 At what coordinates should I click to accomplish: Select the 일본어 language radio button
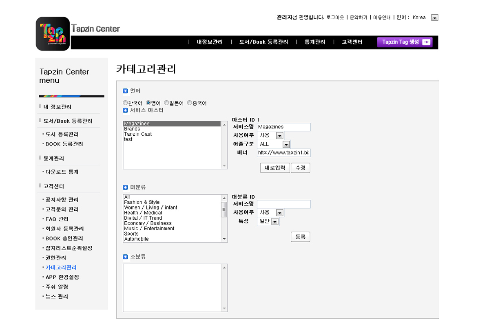(x=166, y=103)
